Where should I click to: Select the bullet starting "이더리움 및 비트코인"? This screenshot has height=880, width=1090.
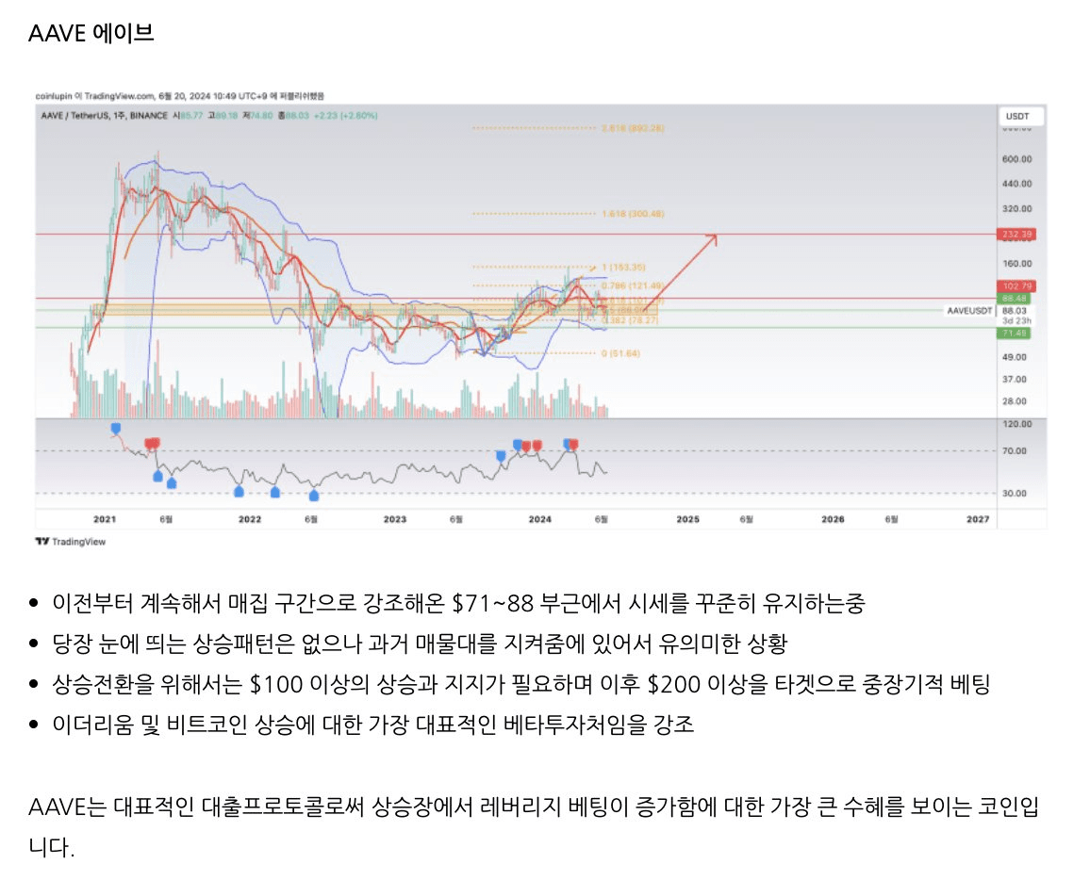tap(372, 725)
